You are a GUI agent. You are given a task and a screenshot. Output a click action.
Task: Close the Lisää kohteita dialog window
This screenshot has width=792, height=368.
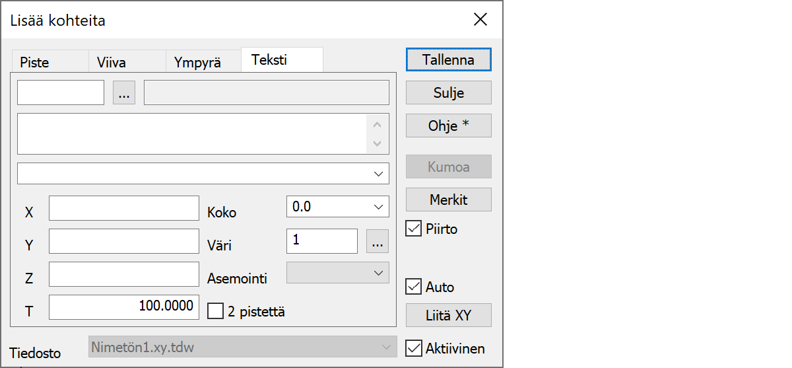point(480,20)
